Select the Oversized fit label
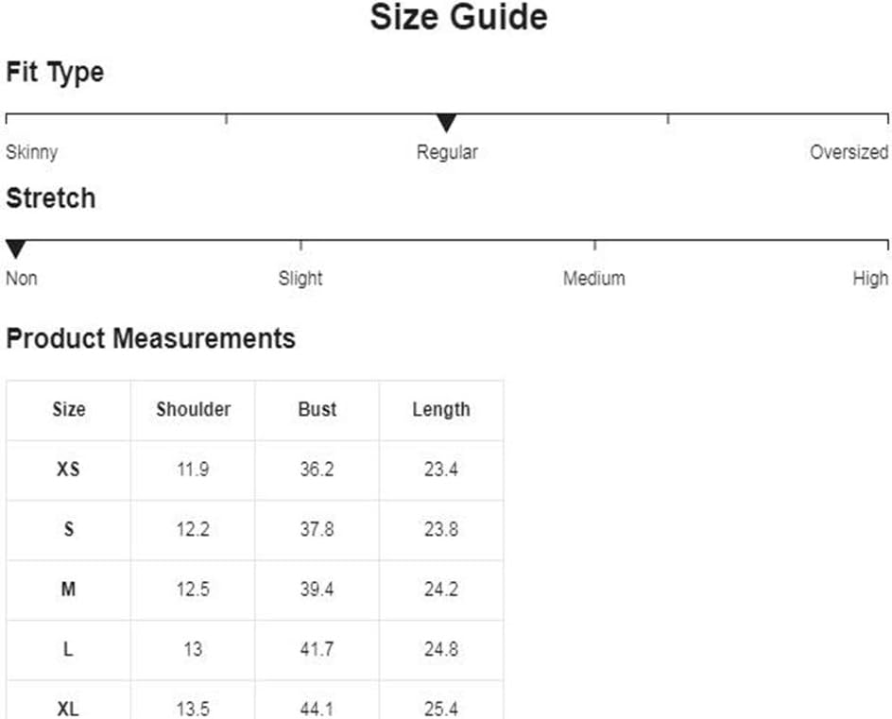The height and width of the screenshot is (719, 892). (x=849, y=152)
